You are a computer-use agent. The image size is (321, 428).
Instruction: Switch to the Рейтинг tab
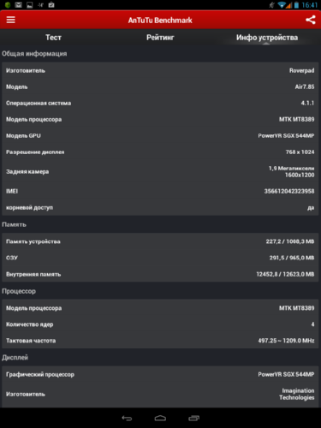(x=160, y=38)
